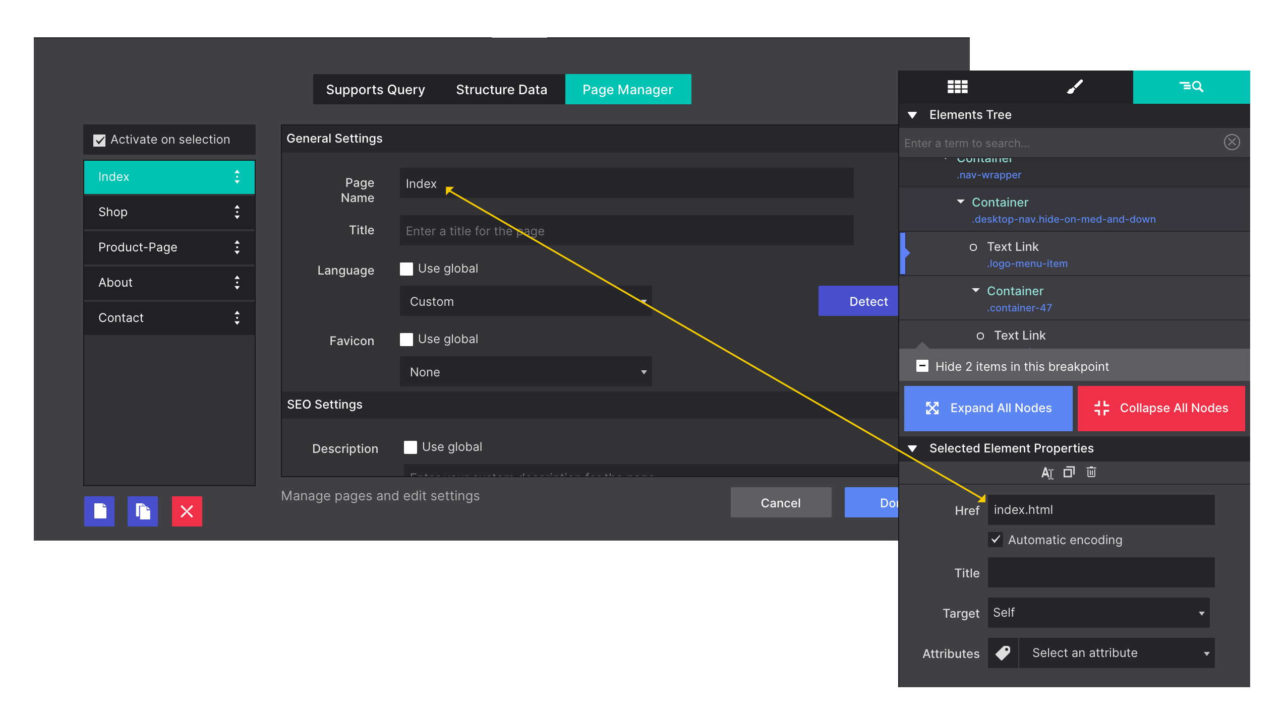Add a new page with the page icon
Image resolution: width=1285 pixels, height=725 pixels.
coord(99,511)
